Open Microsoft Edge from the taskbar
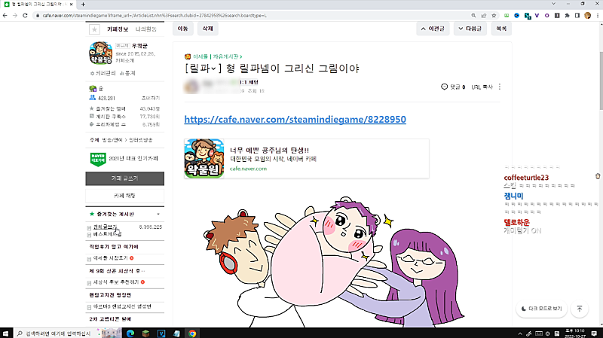 coord(130,333)
